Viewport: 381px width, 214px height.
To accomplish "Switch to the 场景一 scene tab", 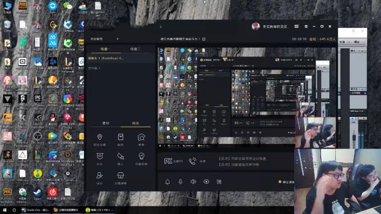I will point(106,49).
